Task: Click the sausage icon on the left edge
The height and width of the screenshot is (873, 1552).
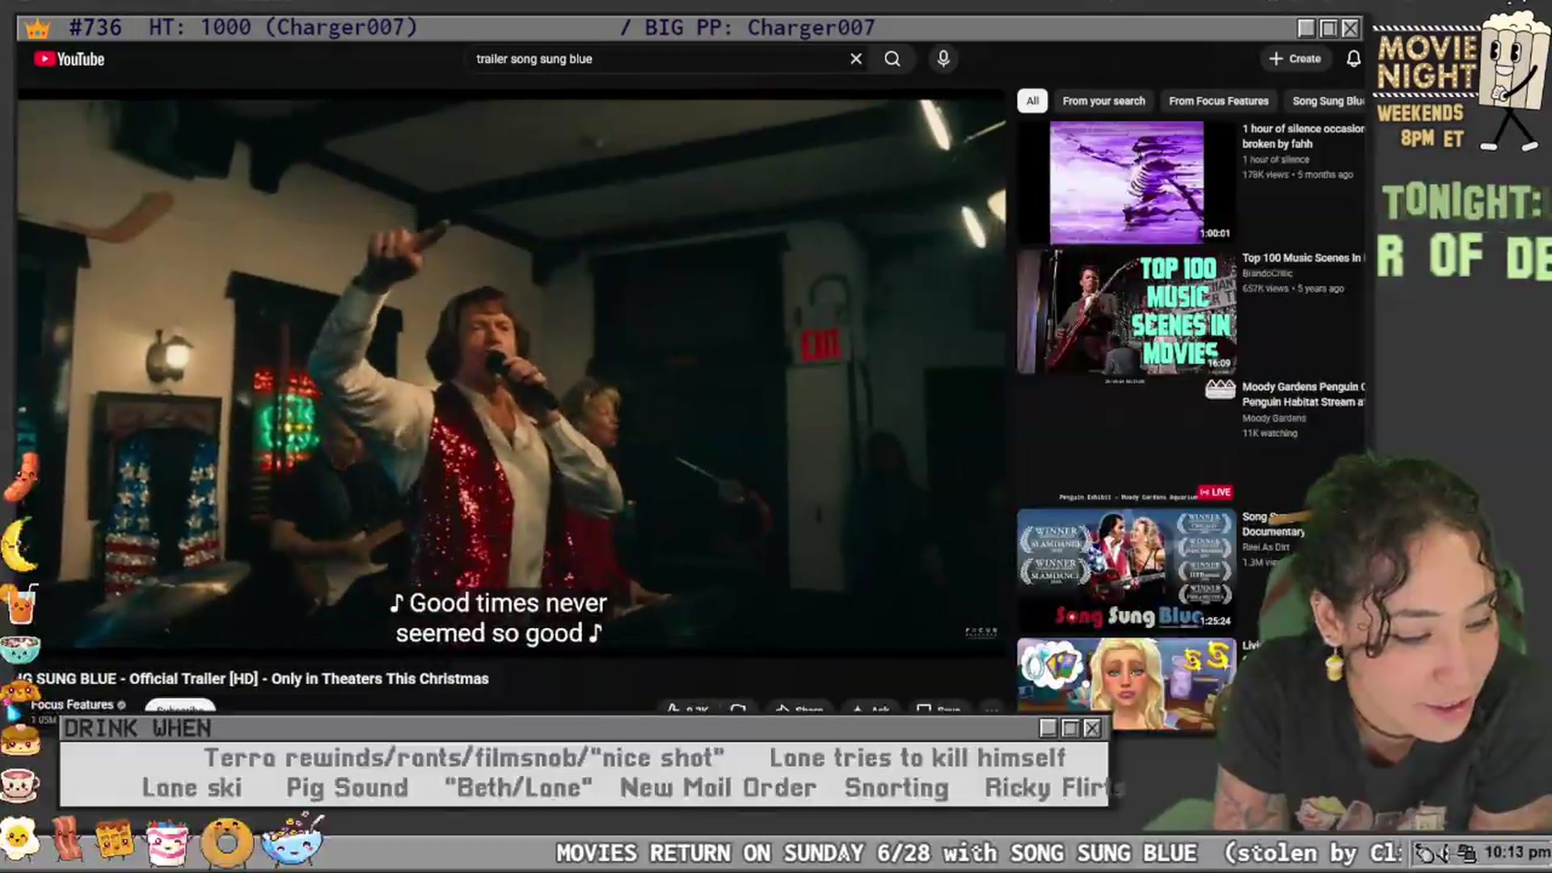Action: (x=21, y=477)
